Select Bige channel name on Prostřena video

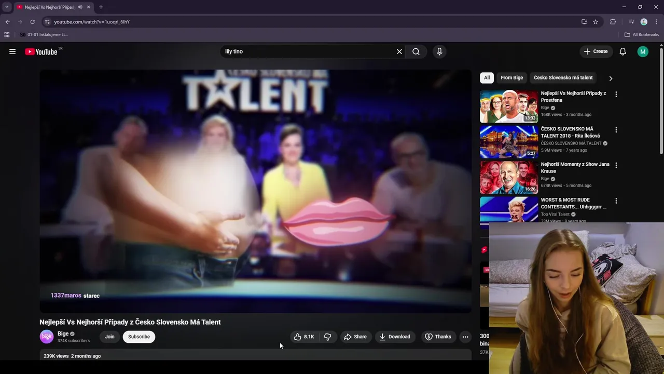coord(545,108)
